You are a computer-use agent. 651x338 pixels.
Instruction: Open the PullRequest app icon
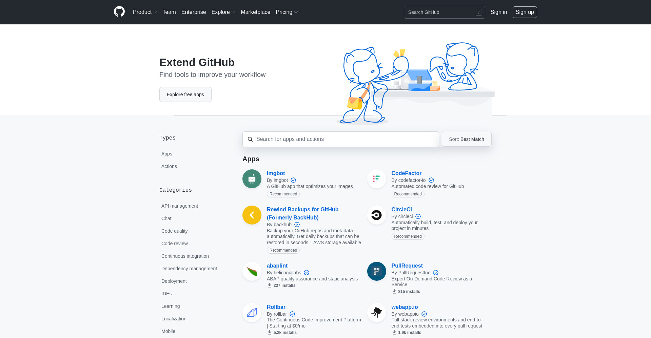376,271
